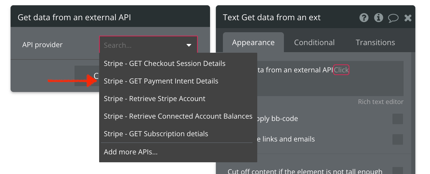Open the element info icon
Image resolution: width=430 pixels, height=174 pixels.
378,18
